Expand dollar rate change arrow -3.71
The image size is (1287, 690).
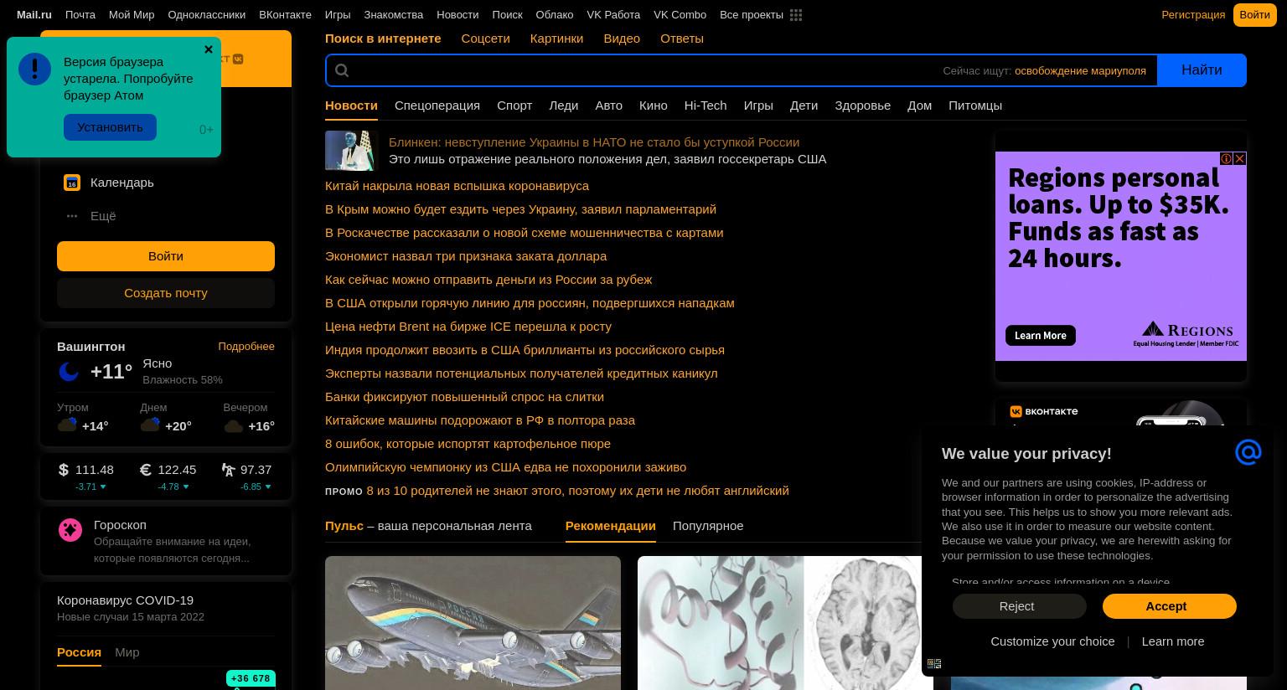pyautogui.click(x=103, y=487)
